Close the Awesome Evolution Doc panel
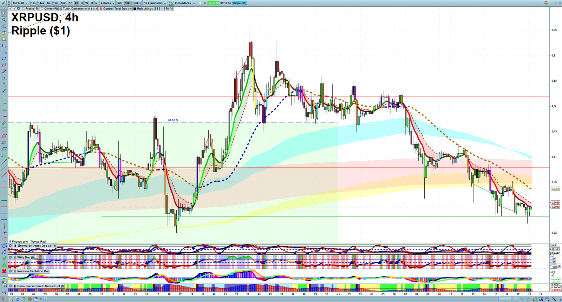The width and height of the screenshot is (562, 302). click(11, 271)
